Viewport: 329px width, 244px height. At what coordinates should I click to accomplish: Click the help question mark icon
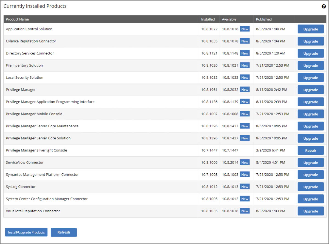click(324, 7)
